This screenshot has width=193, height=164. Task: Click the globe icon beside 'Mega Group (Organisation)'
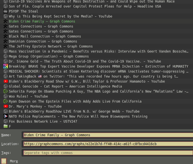5,56
